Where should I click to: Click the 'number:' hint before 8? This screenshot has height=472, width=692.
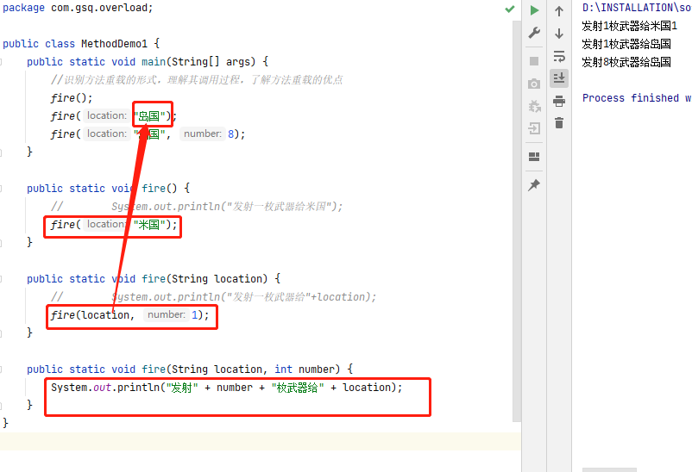point(203,134)
